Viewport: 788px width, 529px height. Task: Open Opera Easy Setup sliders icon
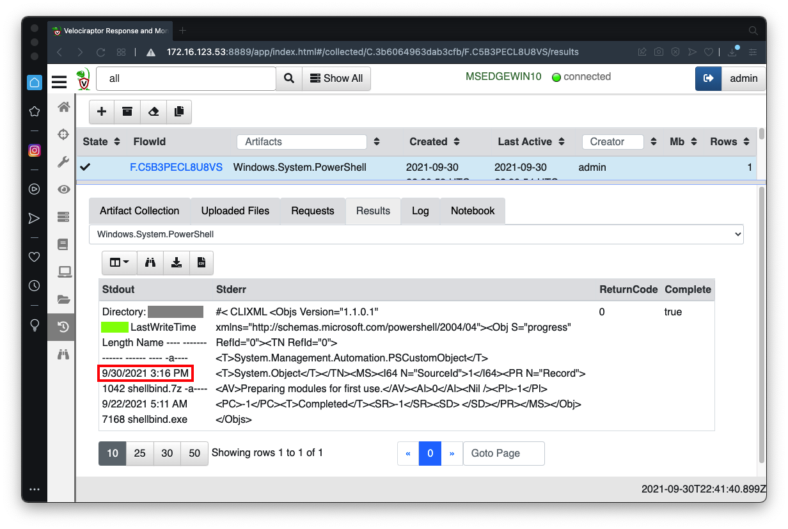(x=753, y=52)
